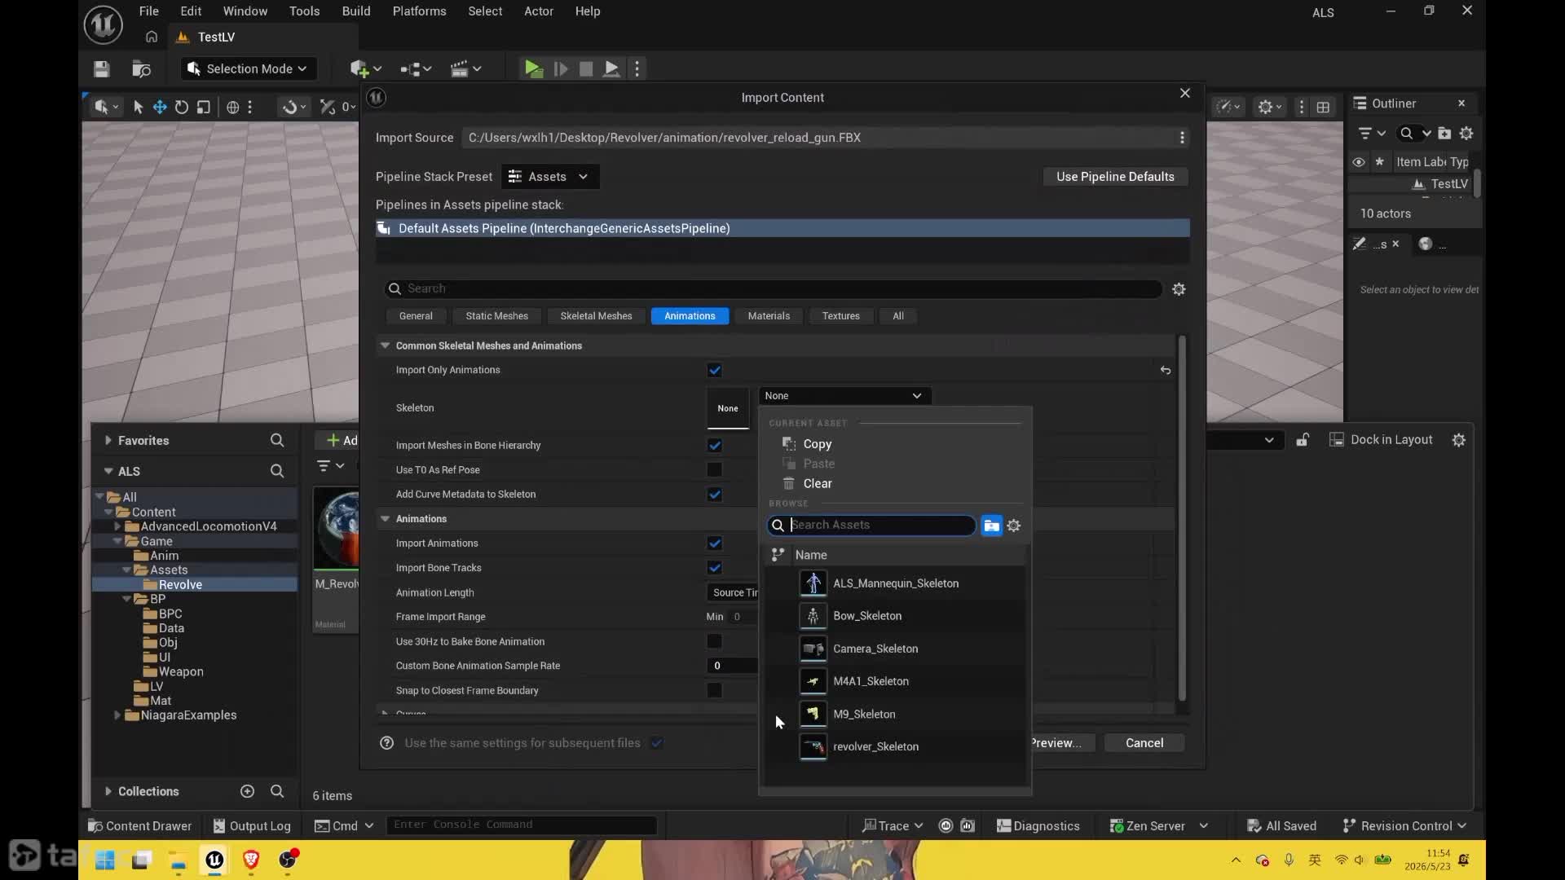Click the Browse folder icon in asset picker

[991, 526]
